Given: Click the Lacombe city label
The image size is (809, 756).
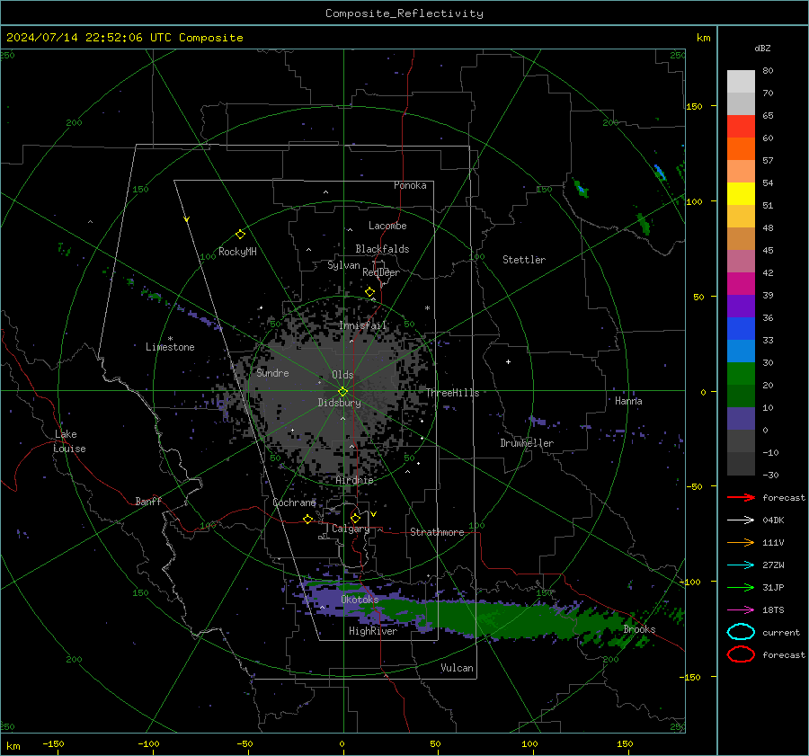Looking at the screenshot, I should point(387,226).
